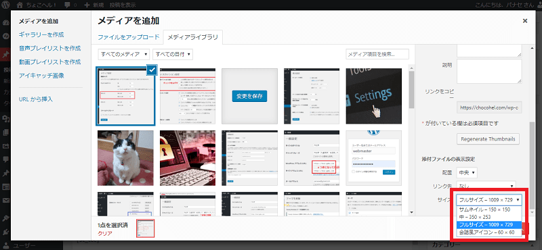Screen dimensions: 542x250
Task: Click the + 新規 item in admin bar
Action: click(x=94, y=5)
